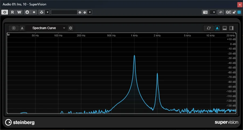
Task: Split the module horizontally icon
Action: click(x=225, y=28)
